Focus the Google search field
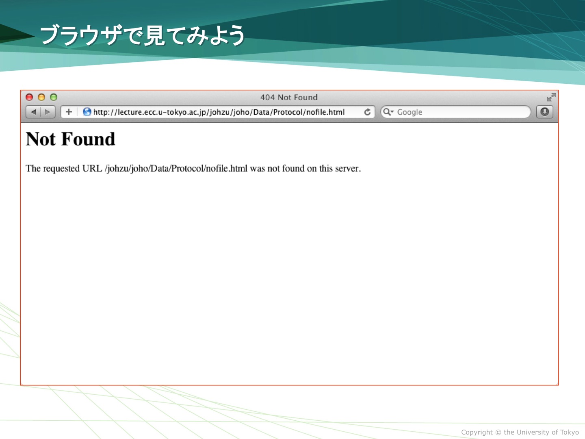The height and width of the screenshot is (439, 585). [x=456, y=112]
